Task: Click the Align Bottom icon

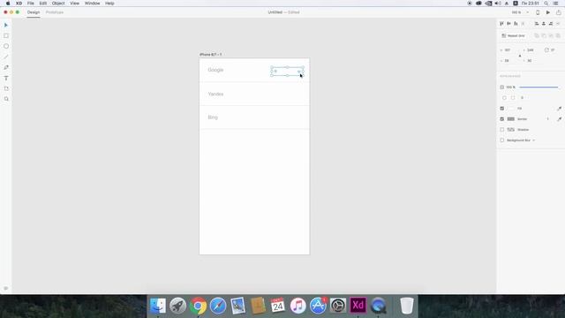Action: pos(516,24)
